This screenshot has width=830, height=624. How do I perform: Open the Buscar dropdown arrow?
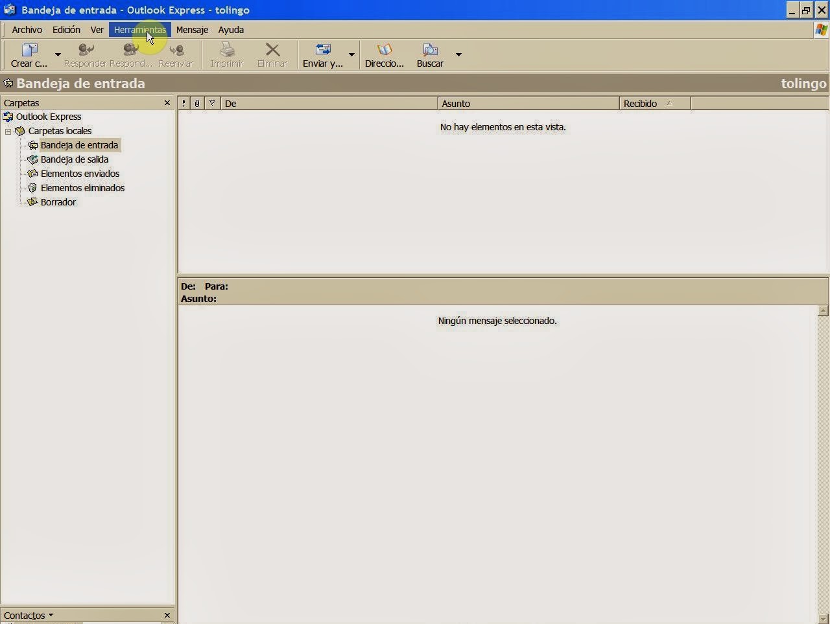(458, 54)
